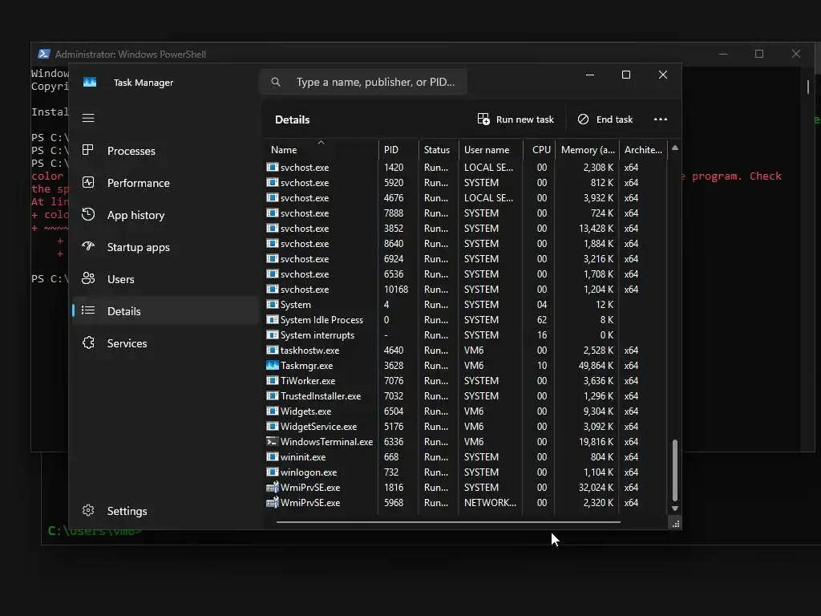821x616 pixels.
Task: Open the Users page
Action: pyautogui.click(x=165, y=279)
